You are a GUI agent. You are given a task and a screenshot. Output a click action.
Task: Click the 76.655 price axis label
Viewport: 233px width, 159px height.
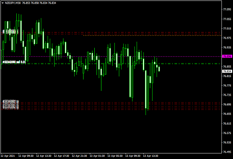coord(227,114)
